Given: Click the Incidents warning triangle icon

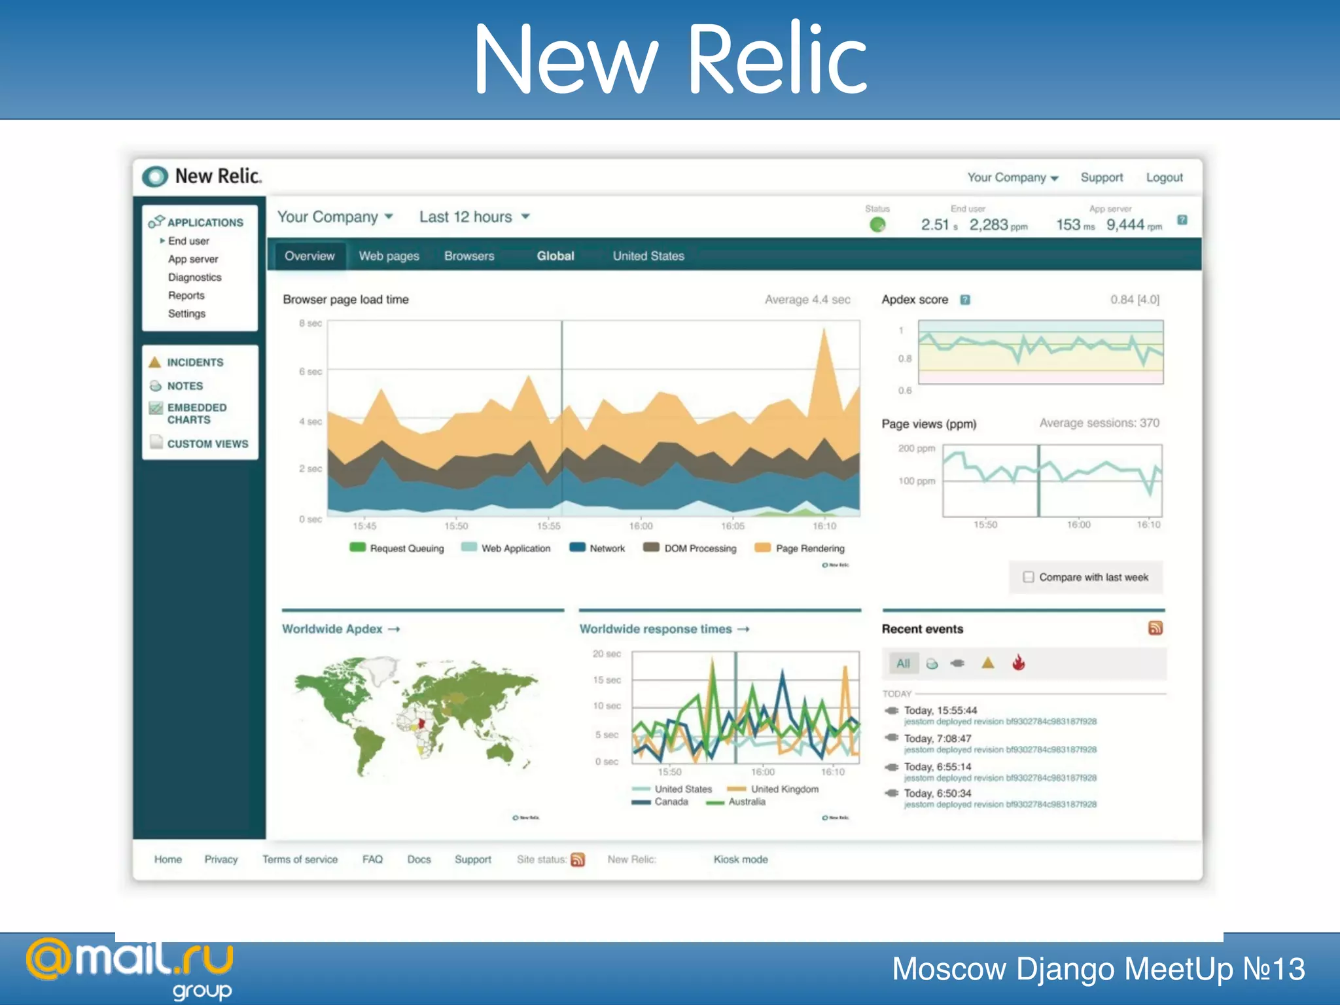Looking at the screenshot, I should point(155,362).
